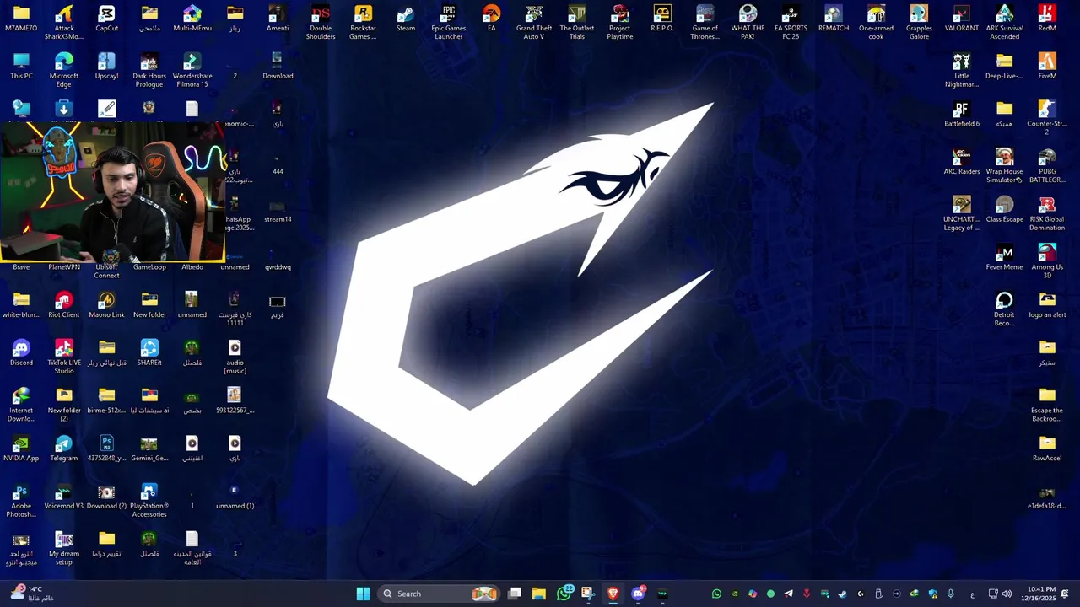Open the EA app shortcut
Image resolution: width=1080 pixels, height=607 pixels.
click(x=491, y=19)
